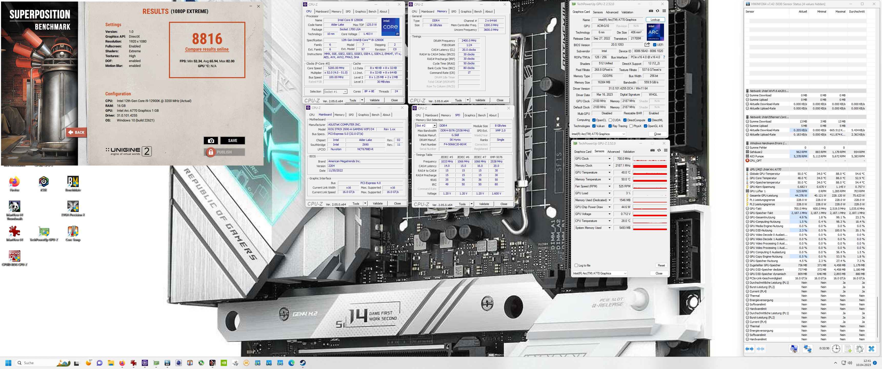Open Microsoft Edge from taskbar
Image resolution: width=882 pixels, height=369 pixels.
click(291, 363)
